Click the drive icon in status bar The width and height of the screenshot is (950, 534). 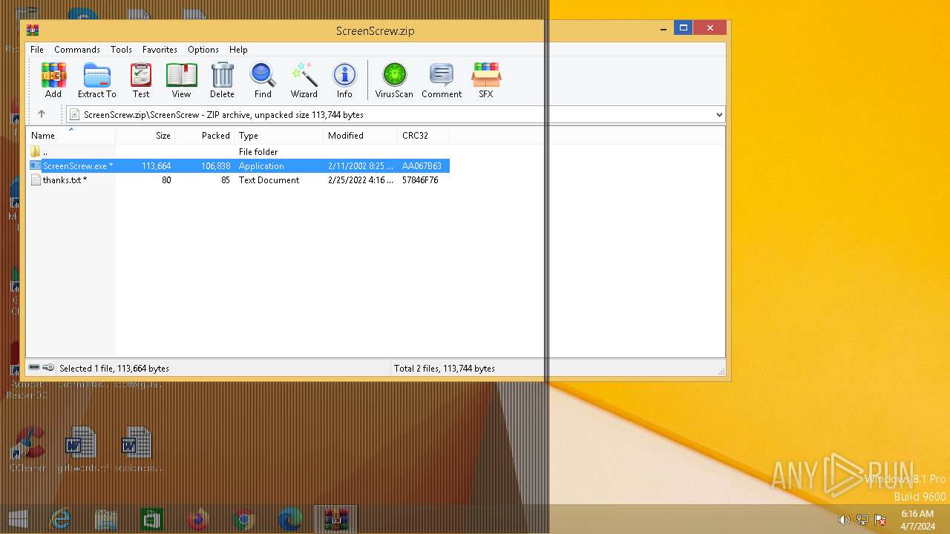click(34, 368)
